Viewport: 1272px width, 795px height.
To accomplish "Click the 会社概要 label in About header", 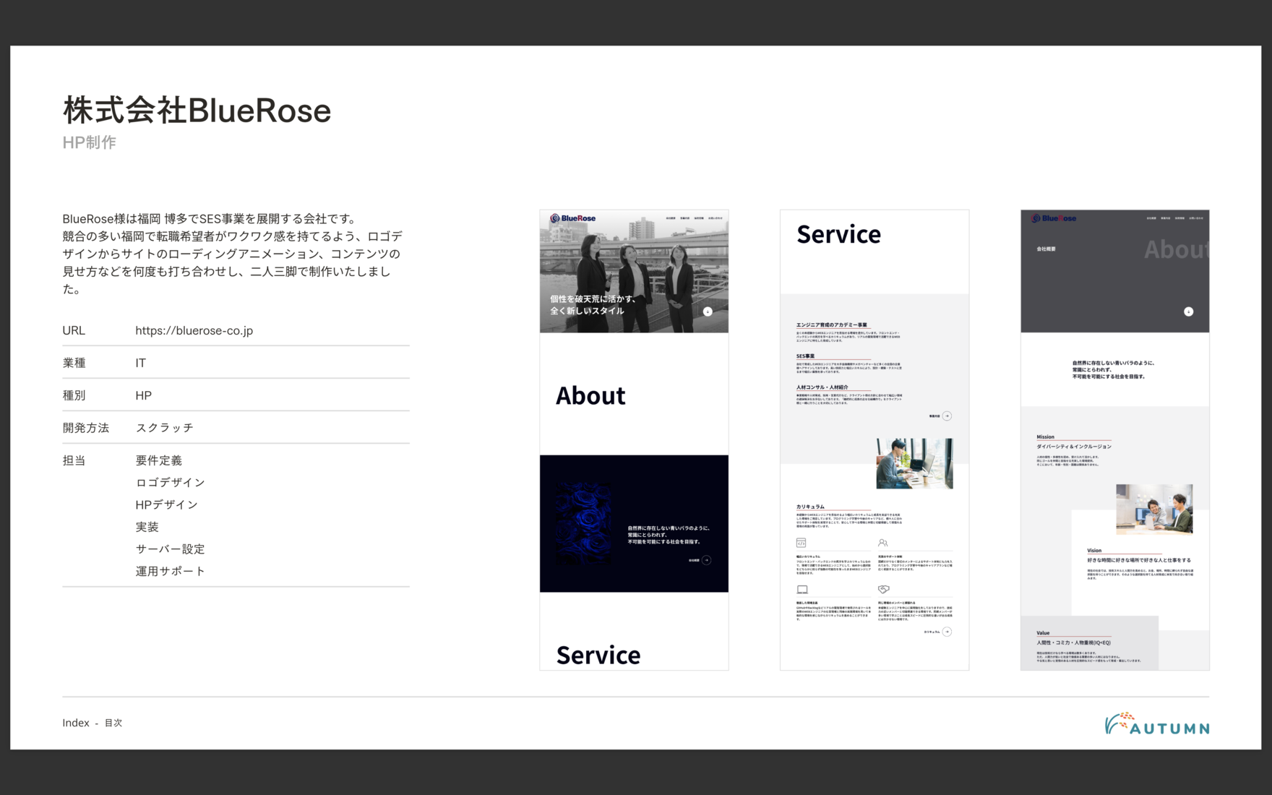I will click(x=1046, y=249).
